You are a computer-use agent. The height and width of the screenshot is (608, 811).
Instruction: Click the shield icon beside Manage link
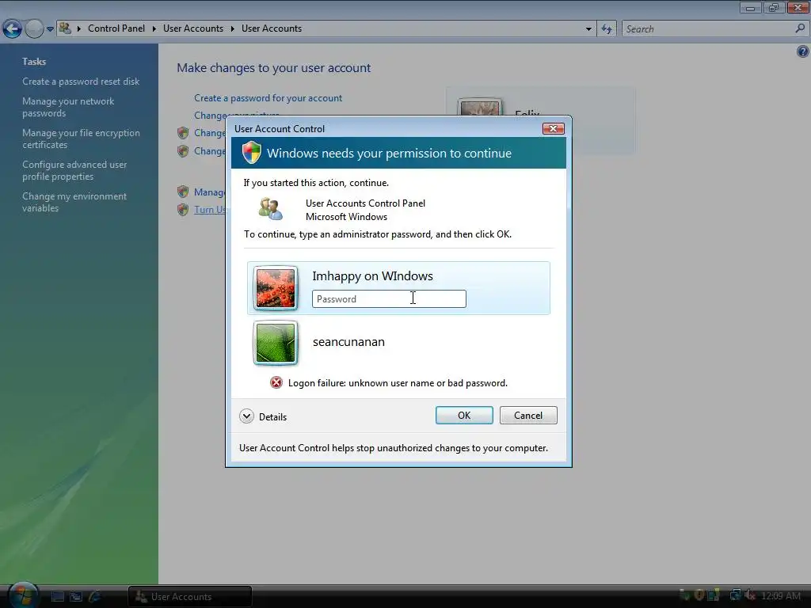[183, 192]
